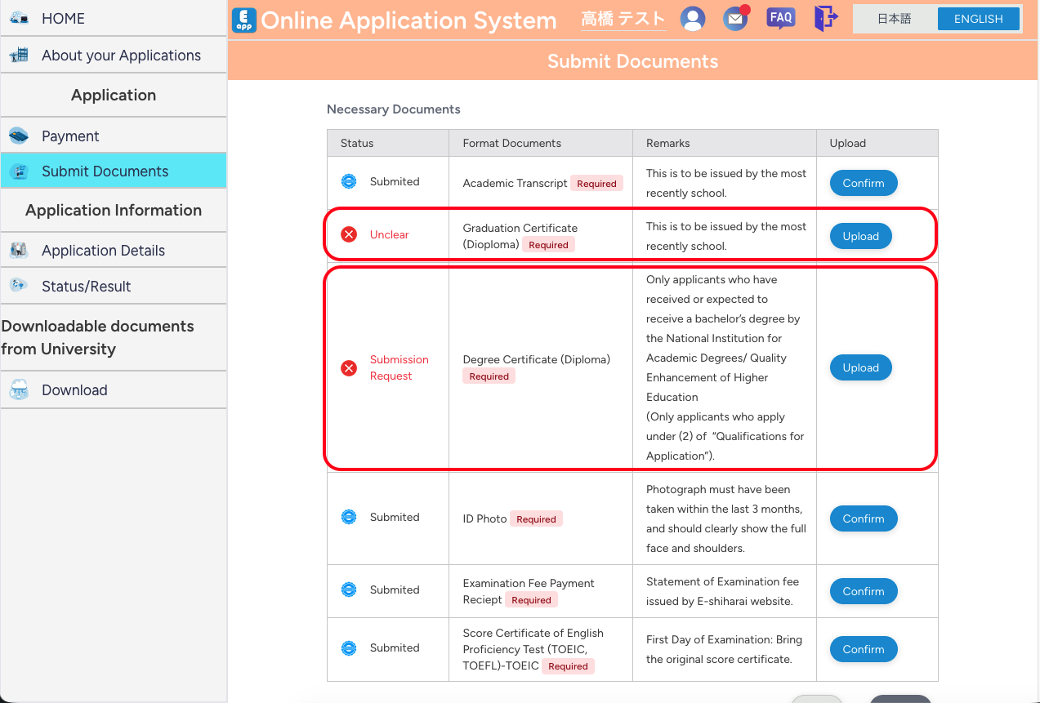This screenshot has width=1040, height=703.
Task: Click the Examination Fee Payment Reciept name
Action: coord(528,591)
